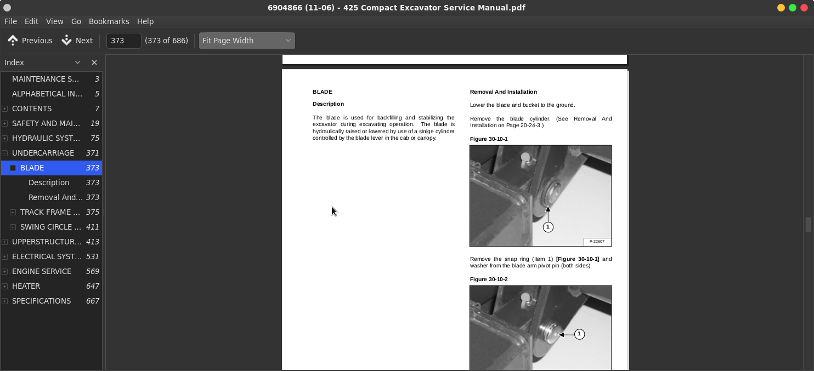This screenshot has width=814, height=371.
Task: Go to the next page using the arrow icon
Action: click(x=67, y=41)
